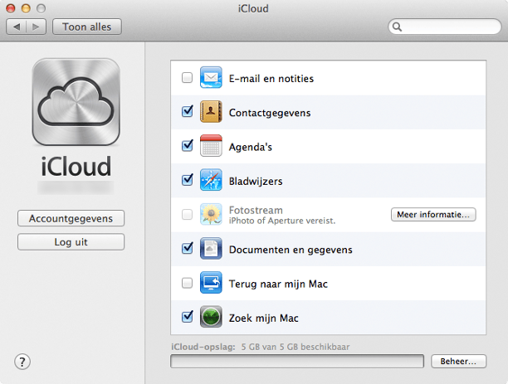Uncheck the Bladwijzers checkbox

click(188, 180)
